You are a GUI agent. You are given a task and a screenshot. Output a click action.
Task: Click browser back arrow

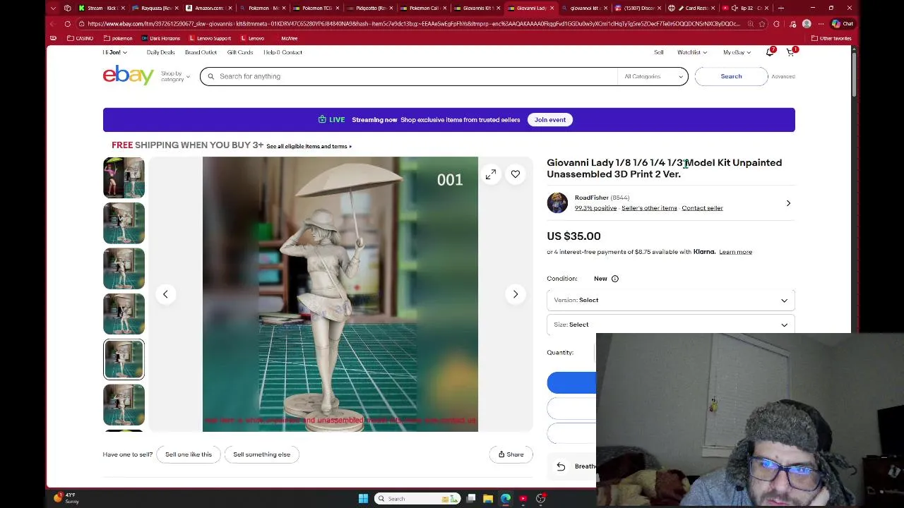(53, 23)
